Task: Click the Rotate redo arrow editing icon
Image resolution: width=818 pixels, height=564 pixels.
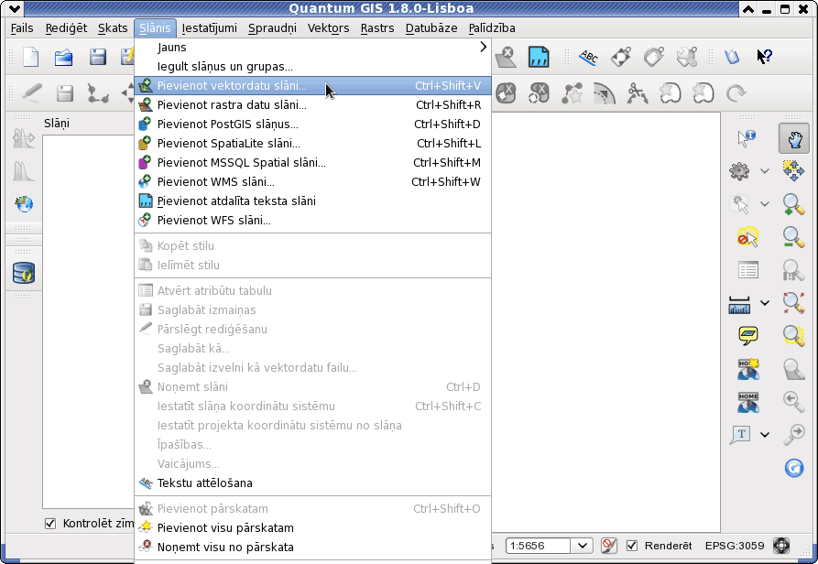Action: [736, 93]
